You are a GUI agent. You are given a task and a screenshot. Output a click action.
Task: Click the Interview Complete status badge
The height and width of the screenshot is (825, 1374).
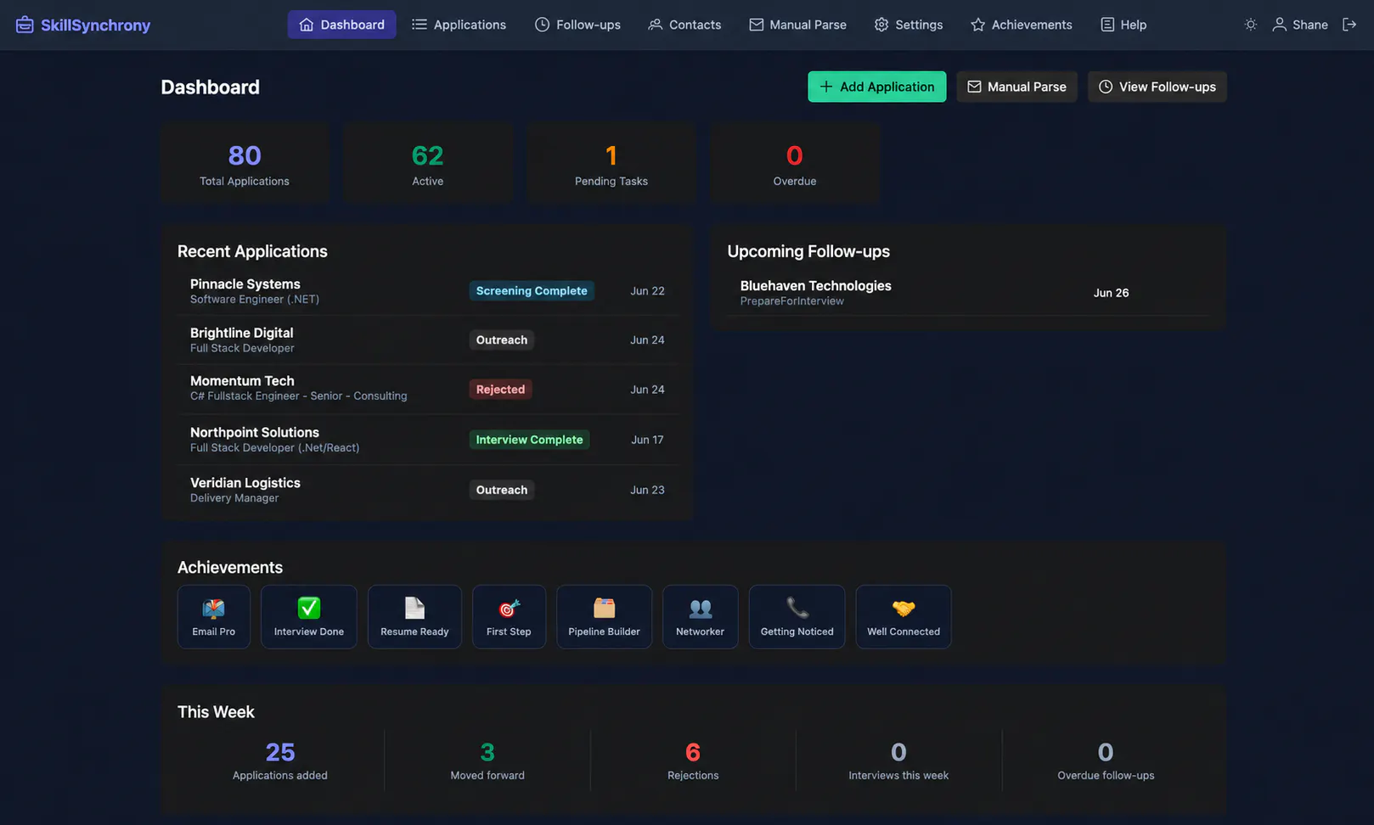tap(529, 440)
